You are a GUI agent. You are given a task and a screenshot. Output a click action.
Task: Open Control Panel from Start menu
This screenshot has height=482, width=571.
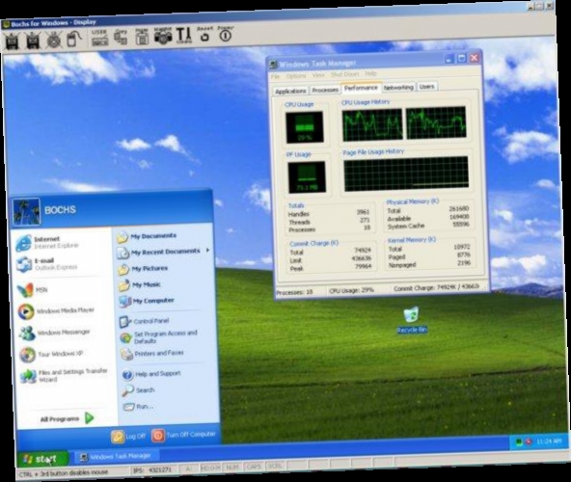click(145, 321)
